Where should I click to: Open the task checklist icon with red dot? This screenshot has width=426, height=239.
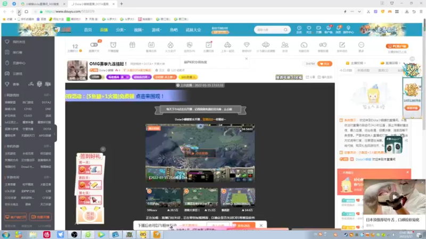209,45
